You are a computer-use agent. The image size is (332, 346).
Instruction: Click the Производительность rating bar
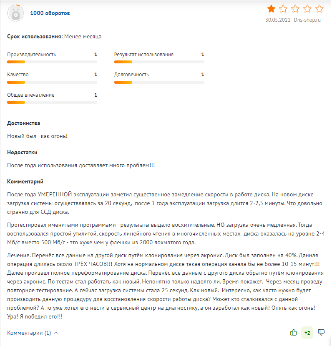tap(52, 62)
